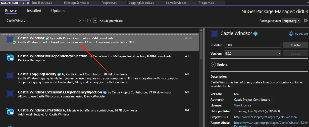Click the Castle.Windsor package icon in list
This screenshot has height=127, width=309.
[x=10, y=40]
